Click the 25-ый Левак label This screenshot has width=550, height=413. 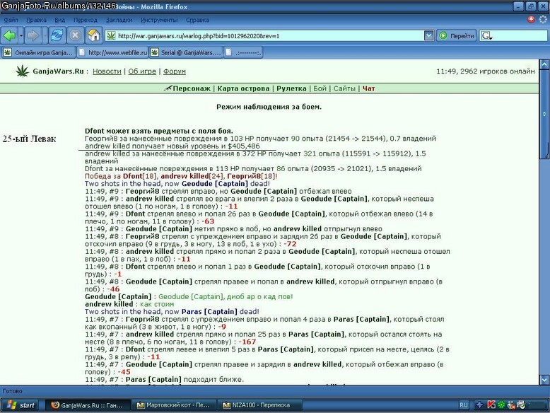coord(29,139)
